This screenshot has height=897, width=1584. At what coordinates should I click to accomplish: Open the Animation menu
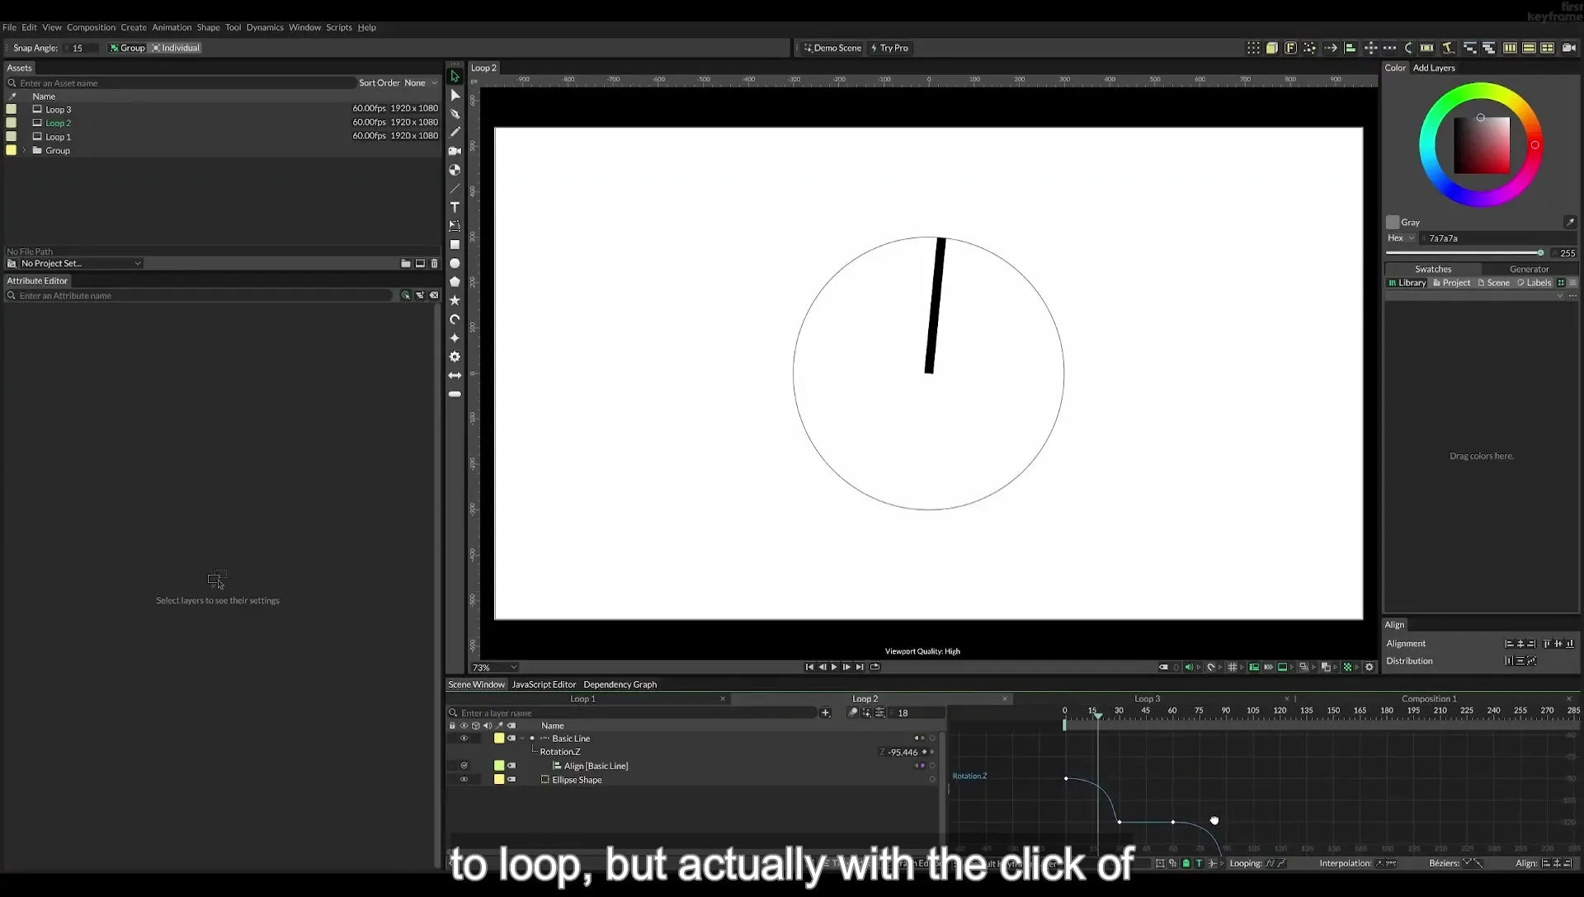pos(172,27)
